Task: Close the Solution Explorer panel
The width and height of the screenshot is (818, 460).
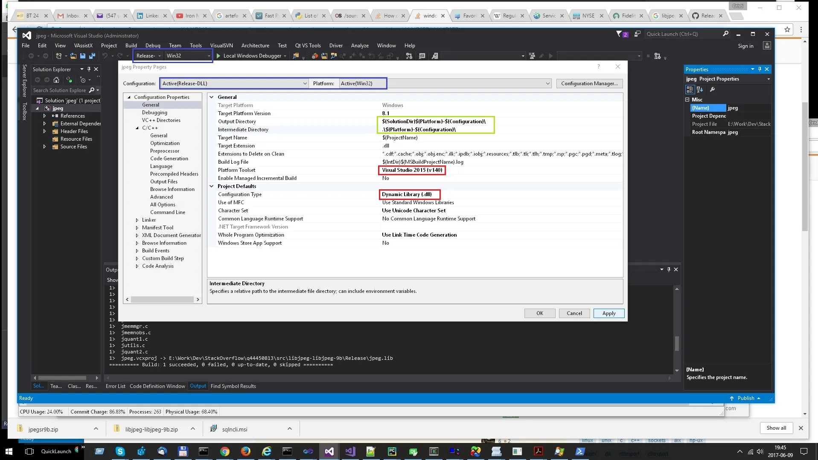Action: click(x=96, y=69)
